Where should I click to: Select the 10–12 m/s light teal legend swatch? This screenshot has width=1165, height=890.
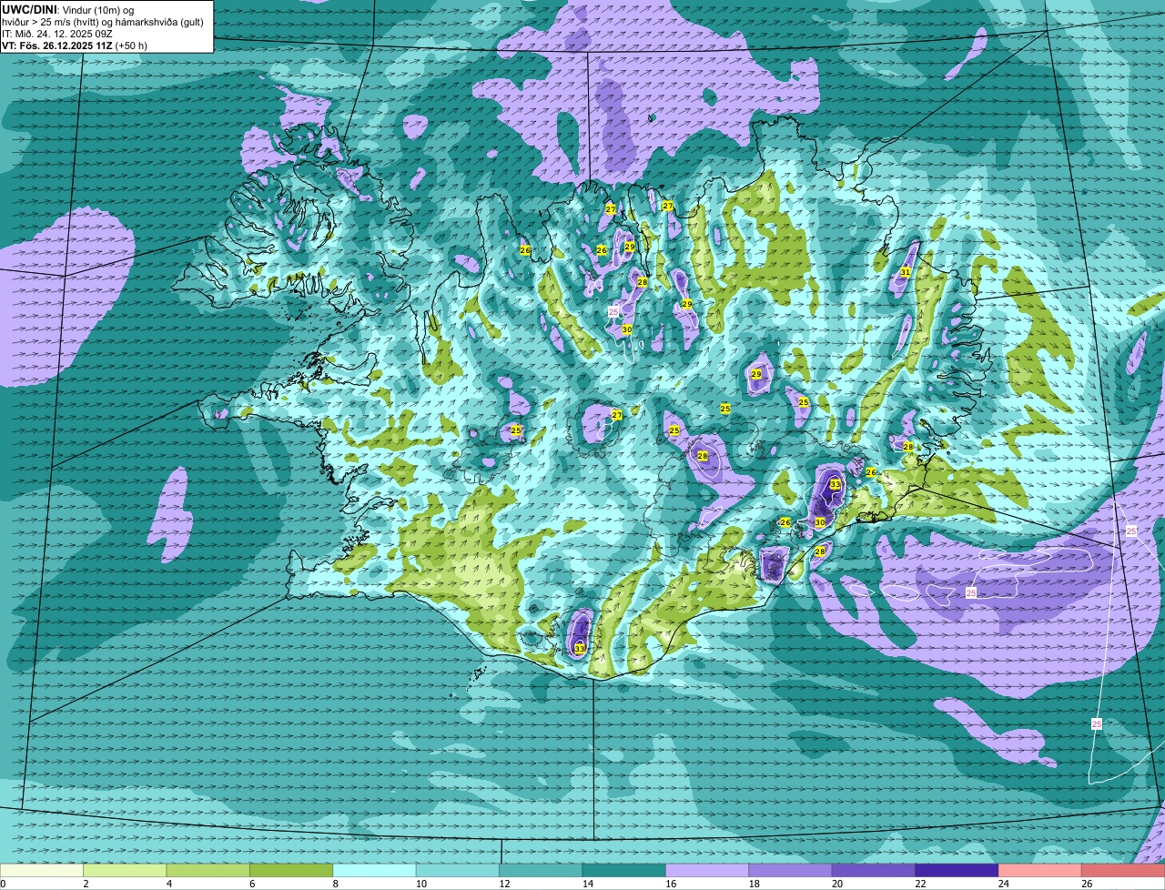coord(458,870)
